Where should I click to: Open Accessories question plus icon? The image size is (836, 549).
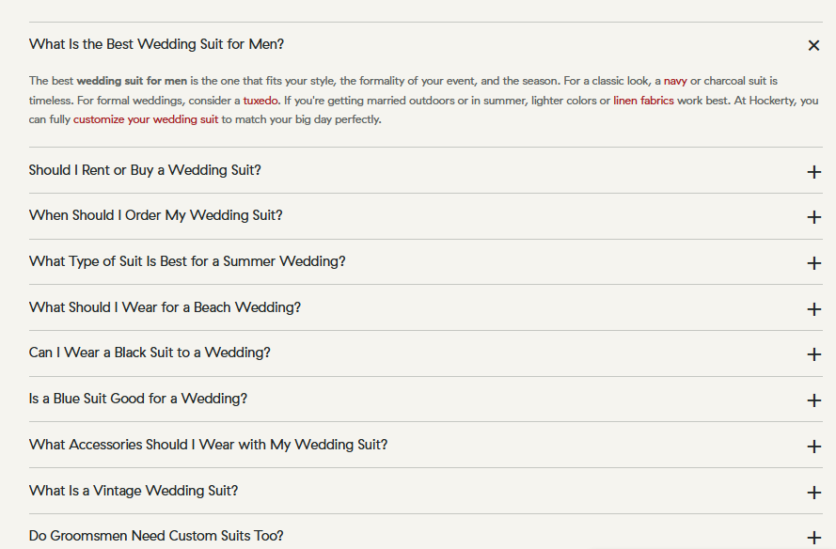tap(813, 447)
